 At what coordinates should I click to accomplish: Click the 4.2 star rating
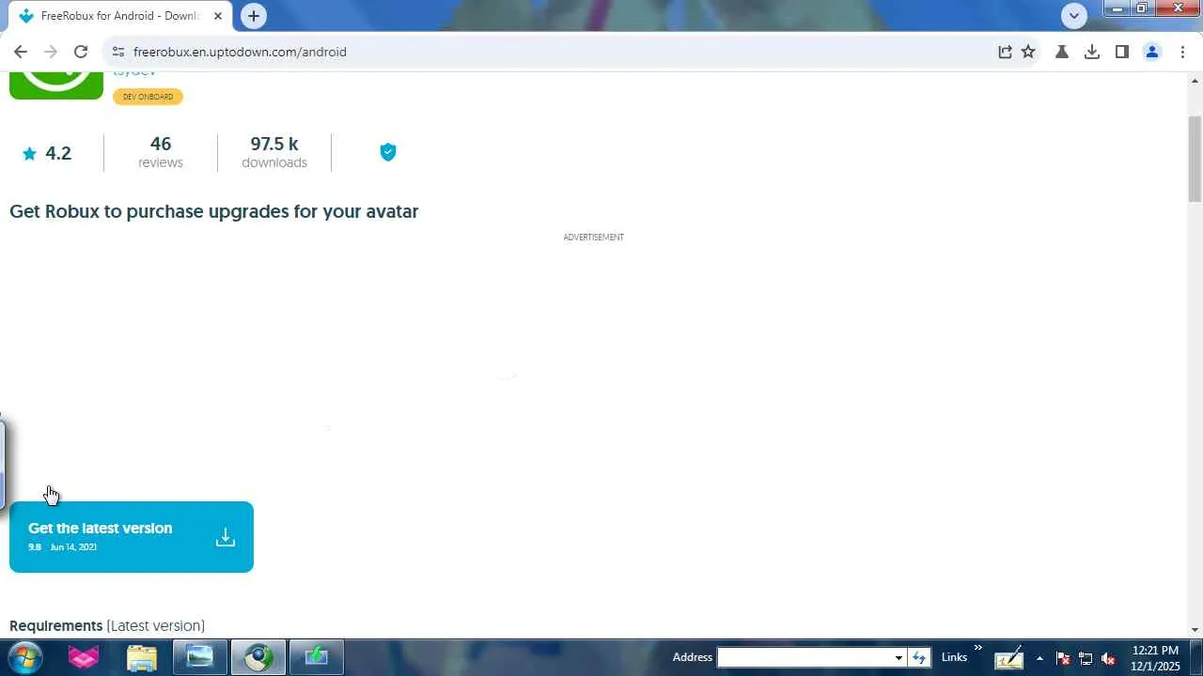[47, 153]
